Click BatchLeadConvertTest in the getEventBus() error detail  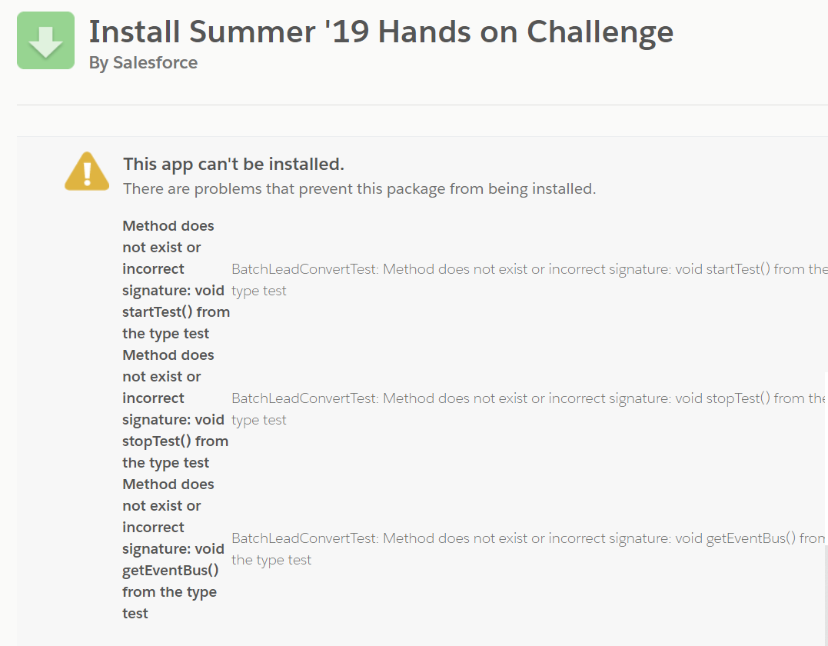click(x=303, y=538)
